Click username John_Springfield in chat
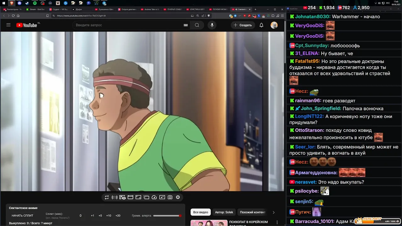 321,109
